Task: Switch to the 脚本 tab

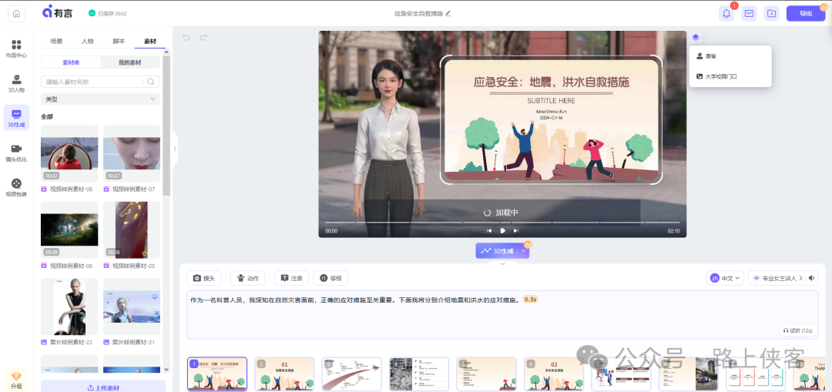Action: pyautogui.click(x=119, y=41)
